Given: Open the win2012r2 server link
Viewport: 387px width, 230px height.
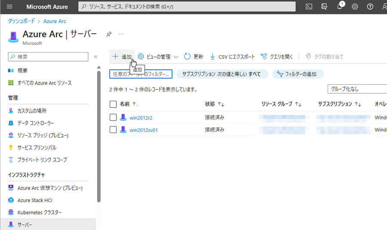Looking at the screenshot, I should (141, 118).
